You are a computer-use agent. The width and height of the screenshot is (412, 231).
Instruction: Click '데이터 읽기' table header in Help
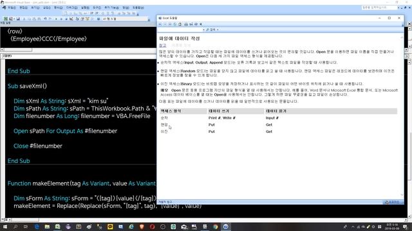pyautogui.click(x=276, y=111)
